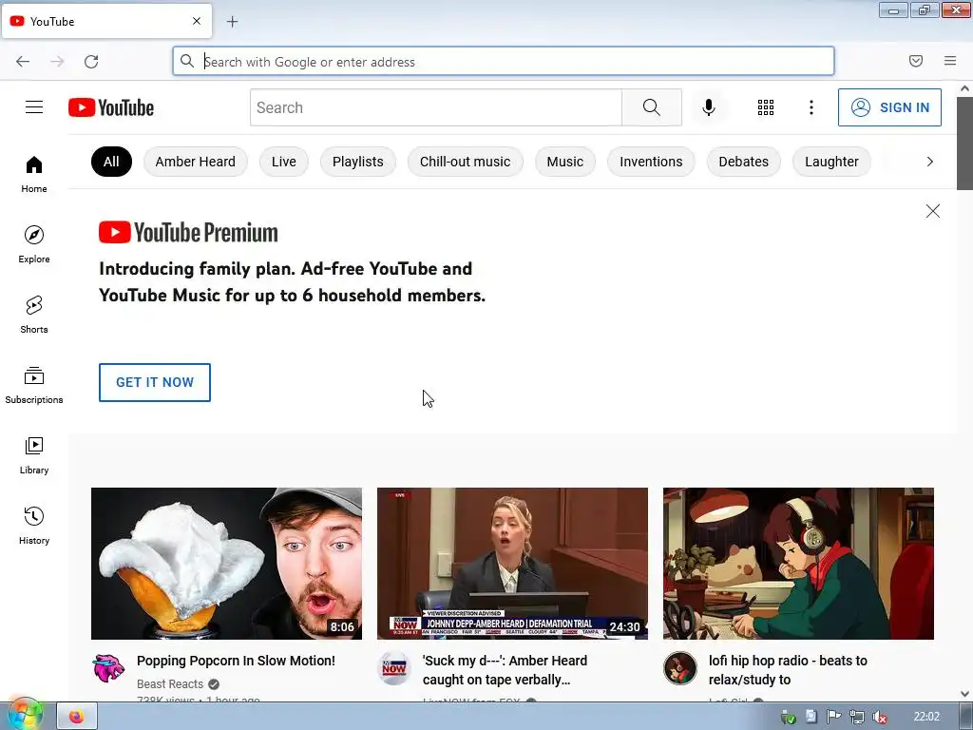Open a new browser tab
This screenshot has height=730, width=973.
[x=232, y=22]
